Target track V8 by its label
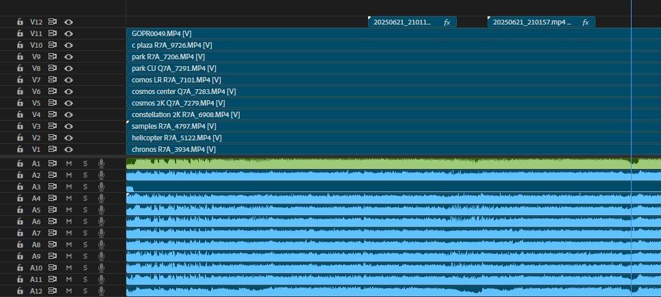This screenshot has height=297, width=661. (x=36, y=68)
